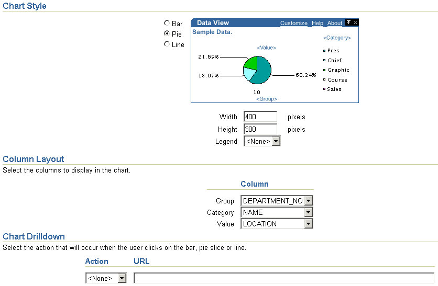Open the Action drilldown dropdown
This screenshot has width=438, height=286.
pyautogui.click(x=106, y=278)
